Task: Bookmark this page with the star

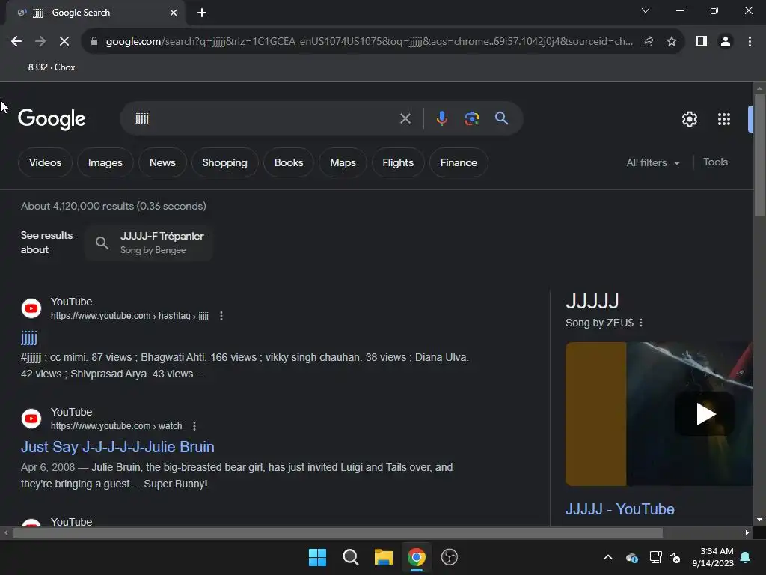Action: click(x=672, y=42)
